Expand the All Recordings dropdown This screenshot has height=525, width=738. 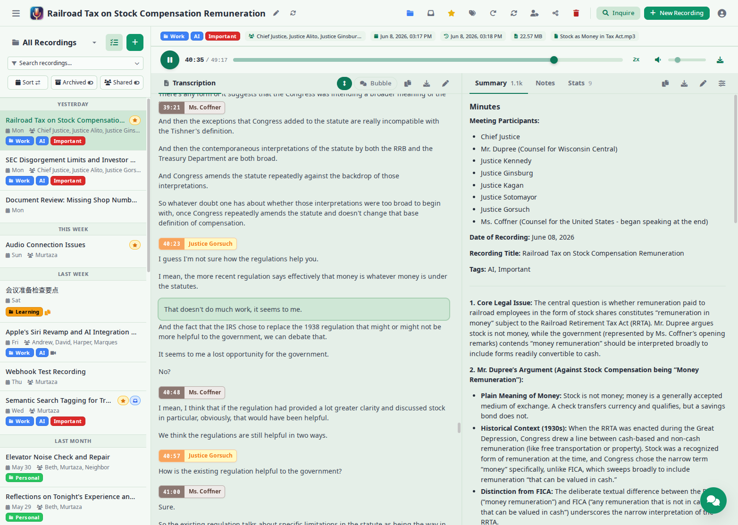pos(94,42)
